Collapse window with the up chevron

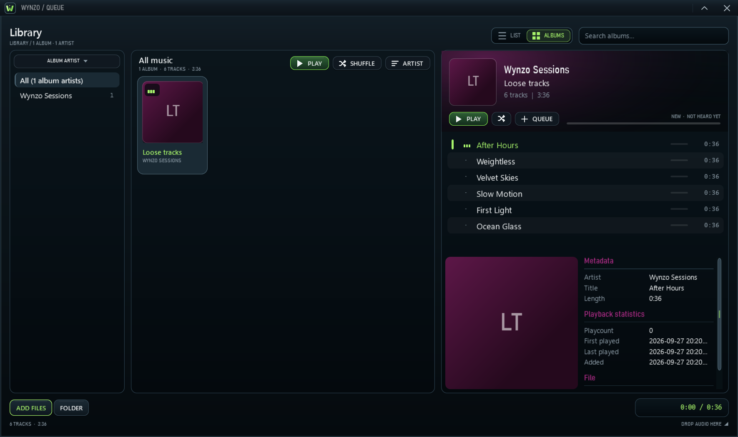(704, 8)
